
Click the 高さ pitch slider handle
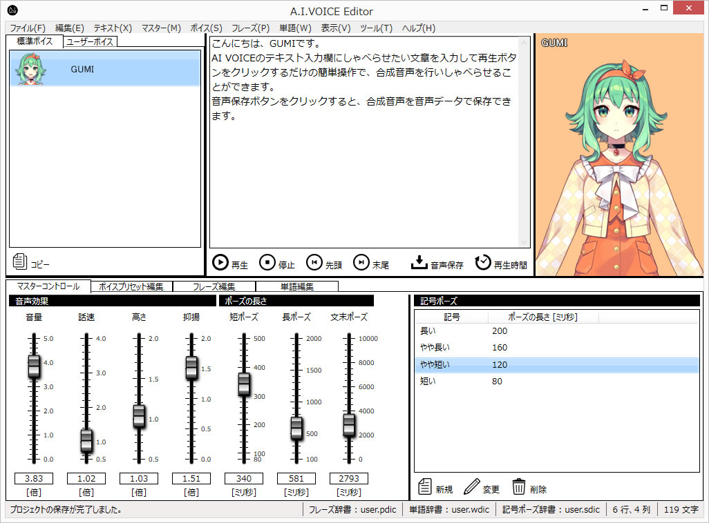(139, 416)
